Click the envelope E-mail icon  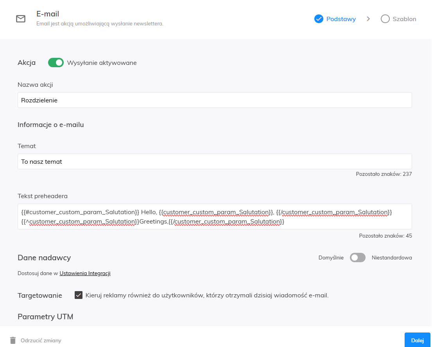coord(21,19)
